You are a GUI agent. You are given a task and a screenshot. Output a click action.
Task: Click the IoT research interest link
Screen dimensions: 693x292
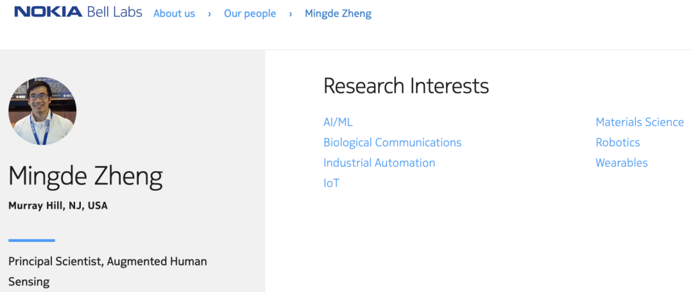[331, 183]
